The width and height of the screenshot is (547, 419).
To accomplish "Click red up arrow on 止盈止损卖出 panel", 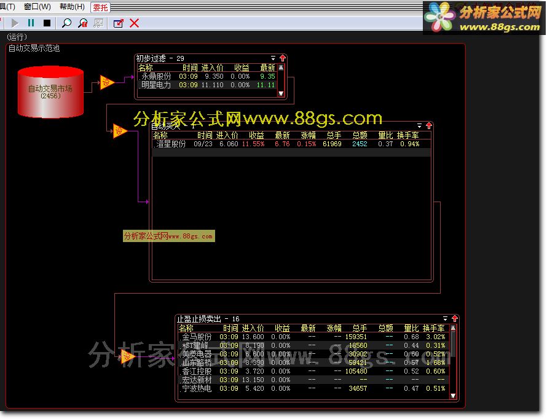I will [x=455, y=319].
